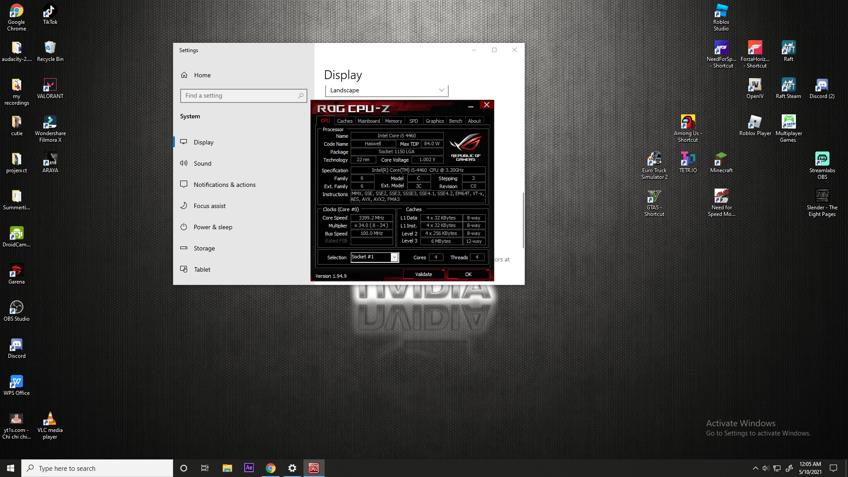
Task: Launch GTA5 shortcut icon
Action: 654,203
